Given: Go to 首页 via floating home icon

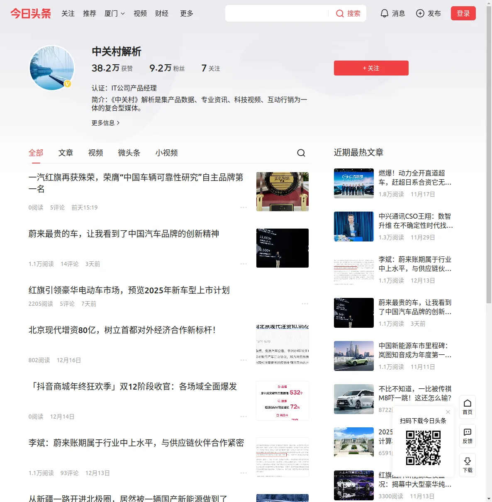Looking at the screenshot, I should [468, 407].
